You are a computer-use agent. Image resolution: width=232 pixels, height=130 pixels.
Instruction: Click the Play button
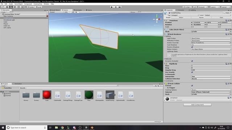[112, 7]
